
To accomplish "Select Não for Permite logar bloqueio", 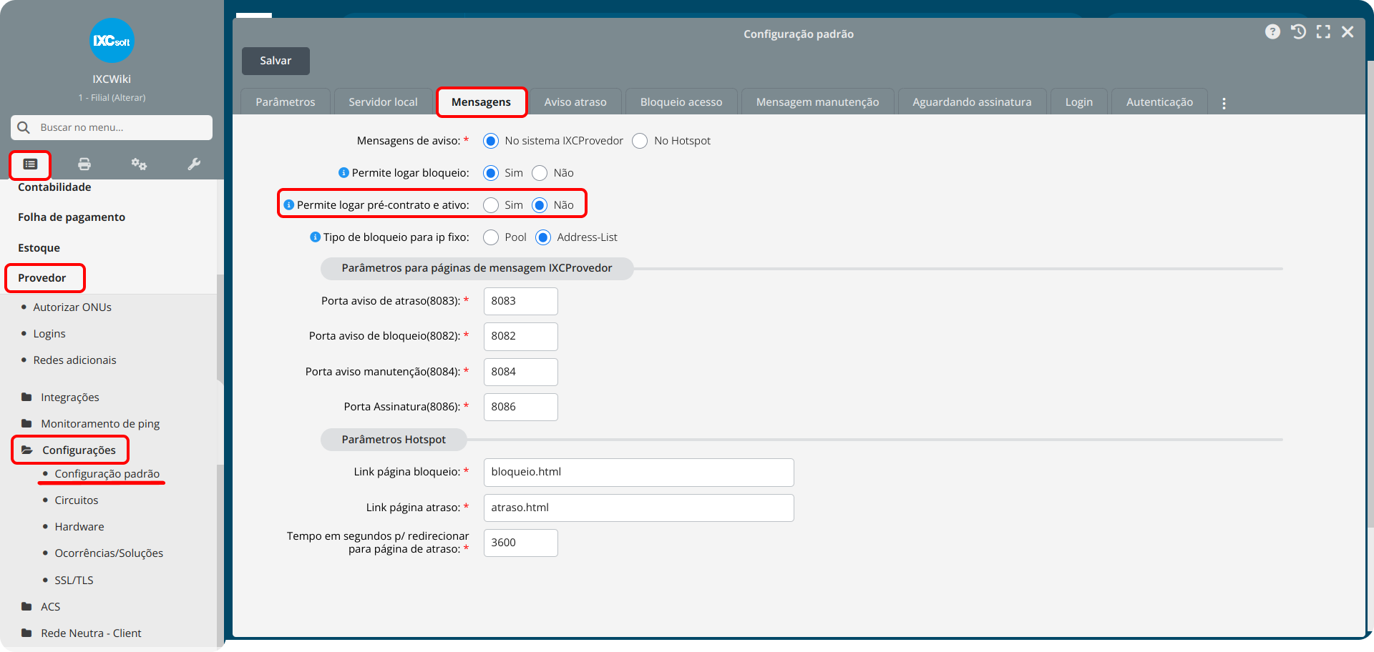I will coord(540,173).
